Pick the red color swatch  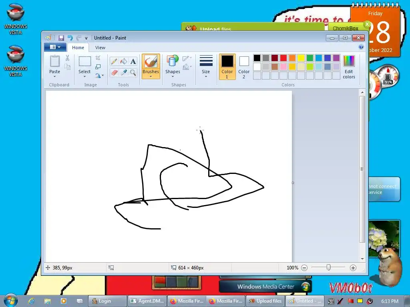click(283, 58)
